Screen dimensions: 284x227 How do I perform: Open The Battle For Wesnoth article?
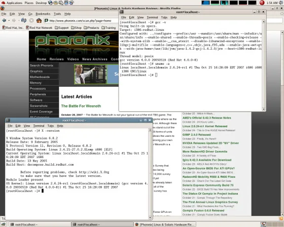(81, 106)
